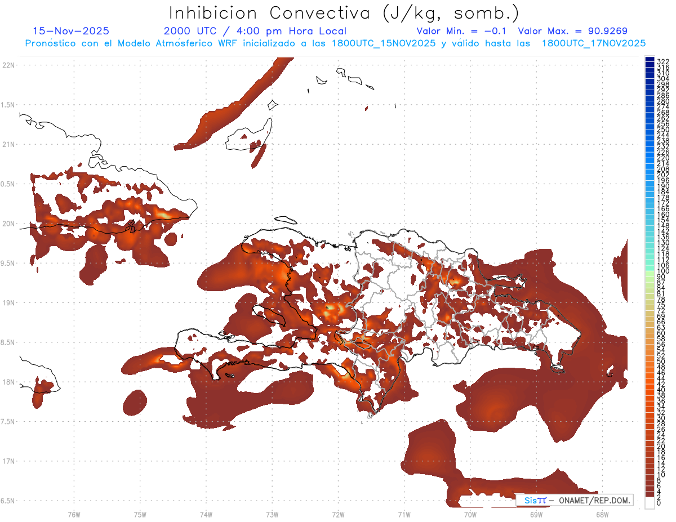This screenshot has width=676, height=522.
Task: Click the colorbar value '100'
Action: tap(662, 271)
